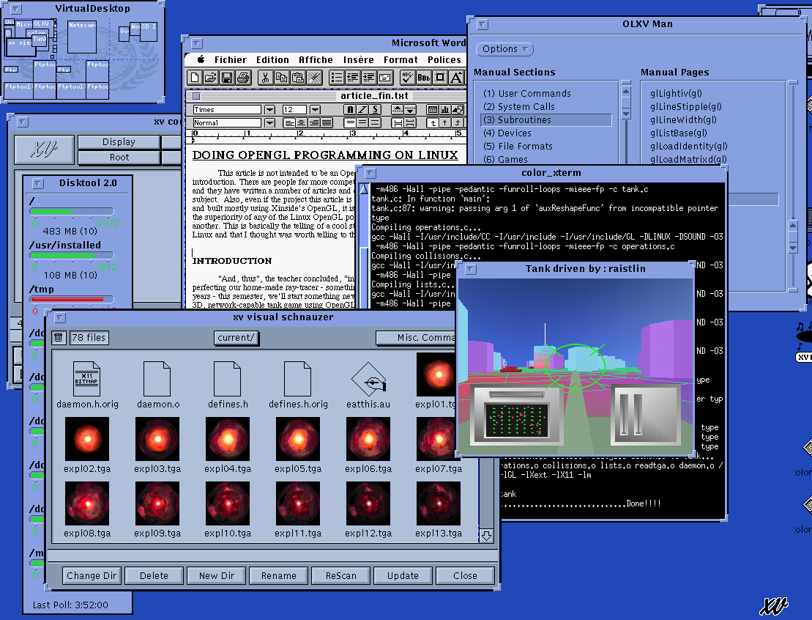Click the large letter A icon
The width and height of the screenshot is (812, 620).
coord(456,78)
